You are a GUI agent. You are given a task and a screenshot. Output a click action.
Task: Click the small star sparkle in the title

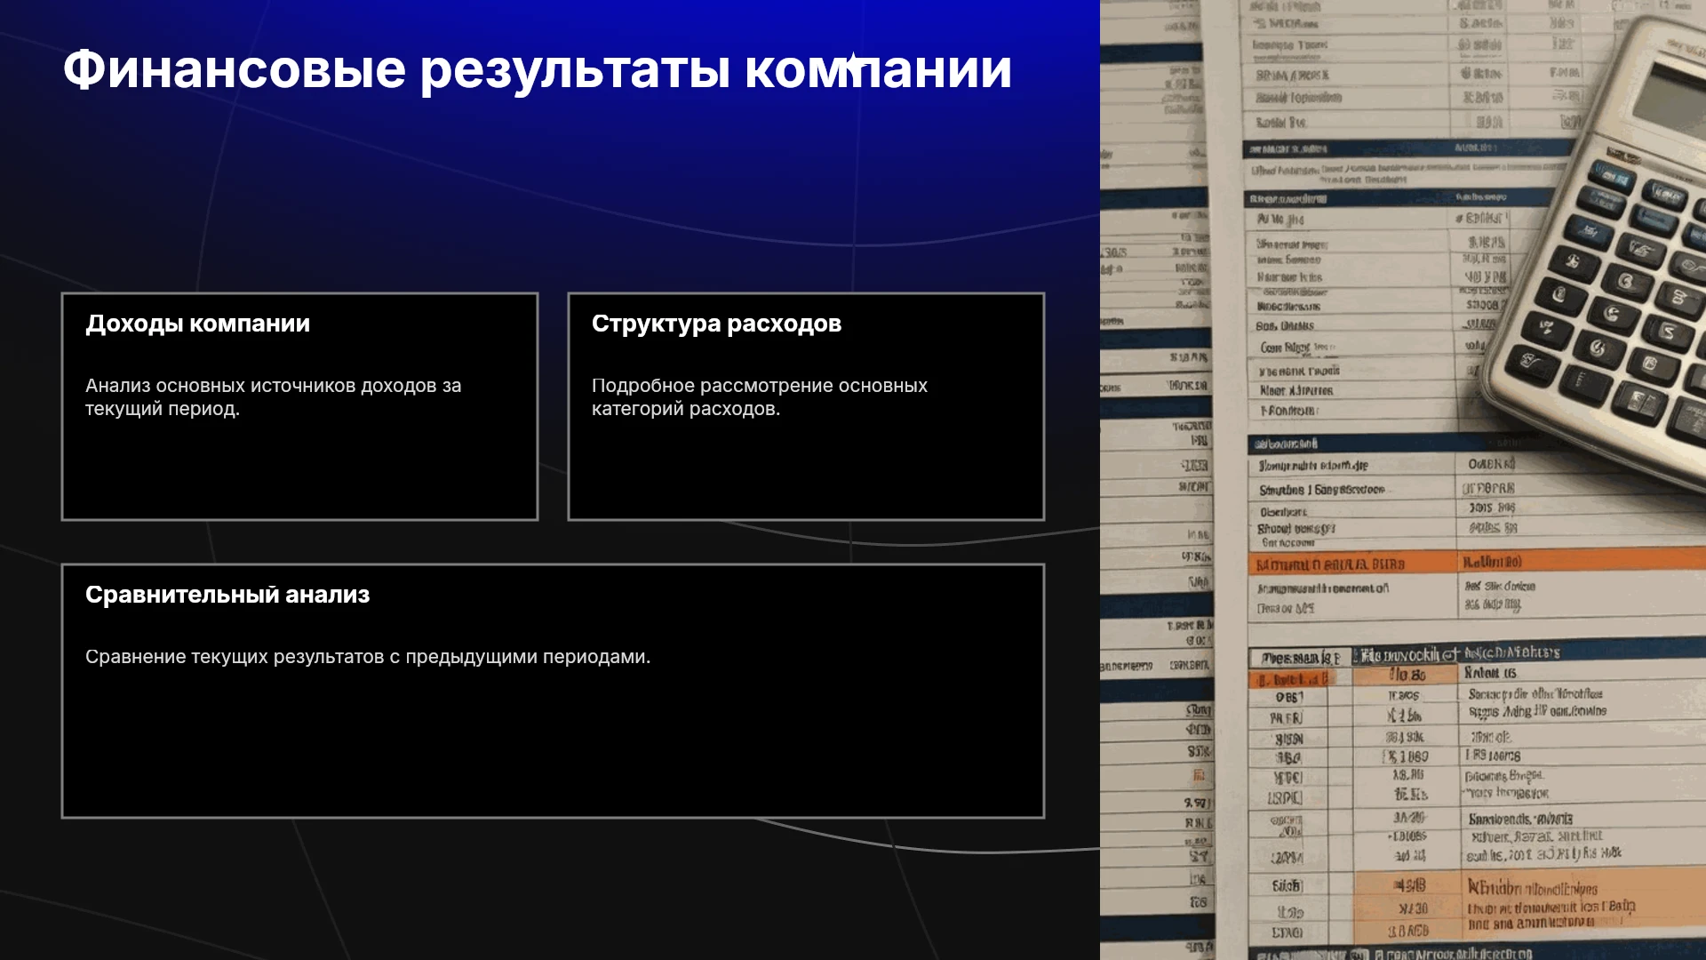pyautogui.click(x=853, y=62)
